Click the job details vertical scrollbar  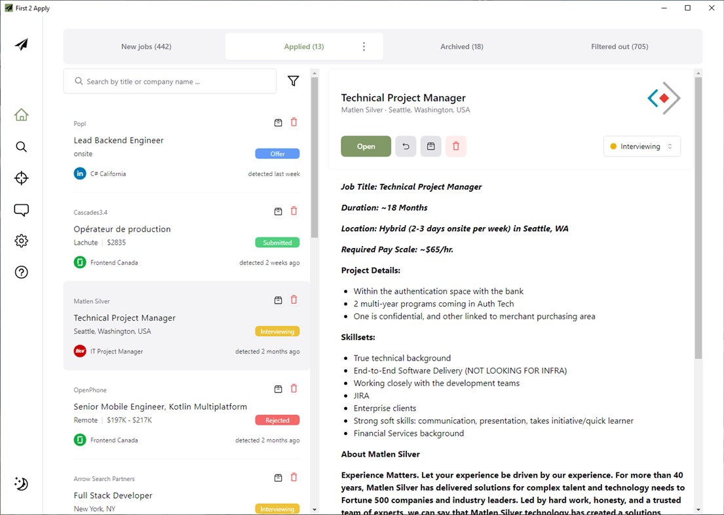698,216
